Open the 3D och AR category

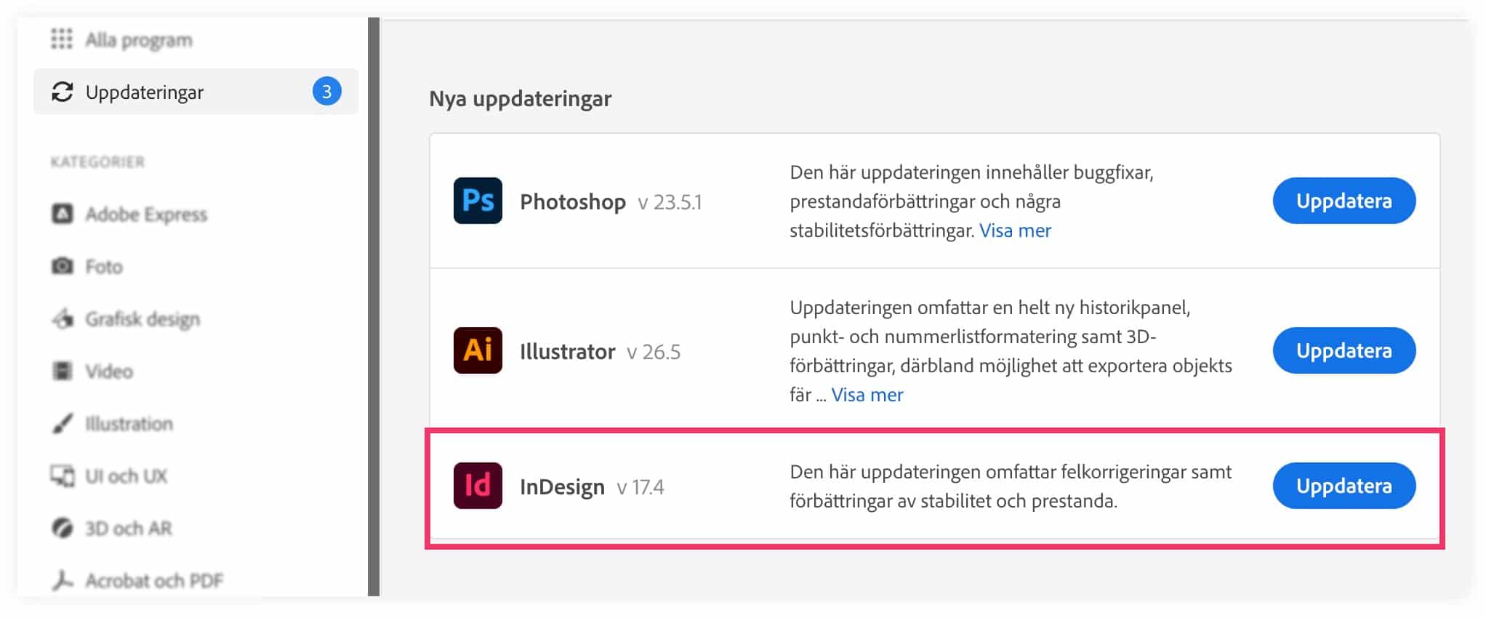click(x=128, y=528)
